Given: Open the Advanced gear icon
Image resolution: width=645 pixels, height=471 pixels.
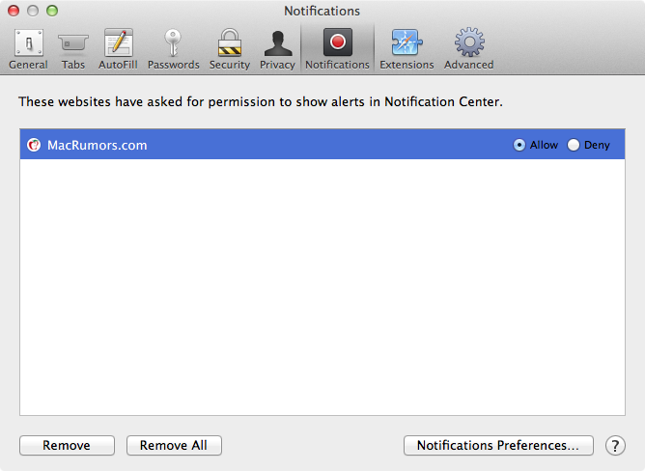Looking at the screenshot, I should click(x=469, y=42).
